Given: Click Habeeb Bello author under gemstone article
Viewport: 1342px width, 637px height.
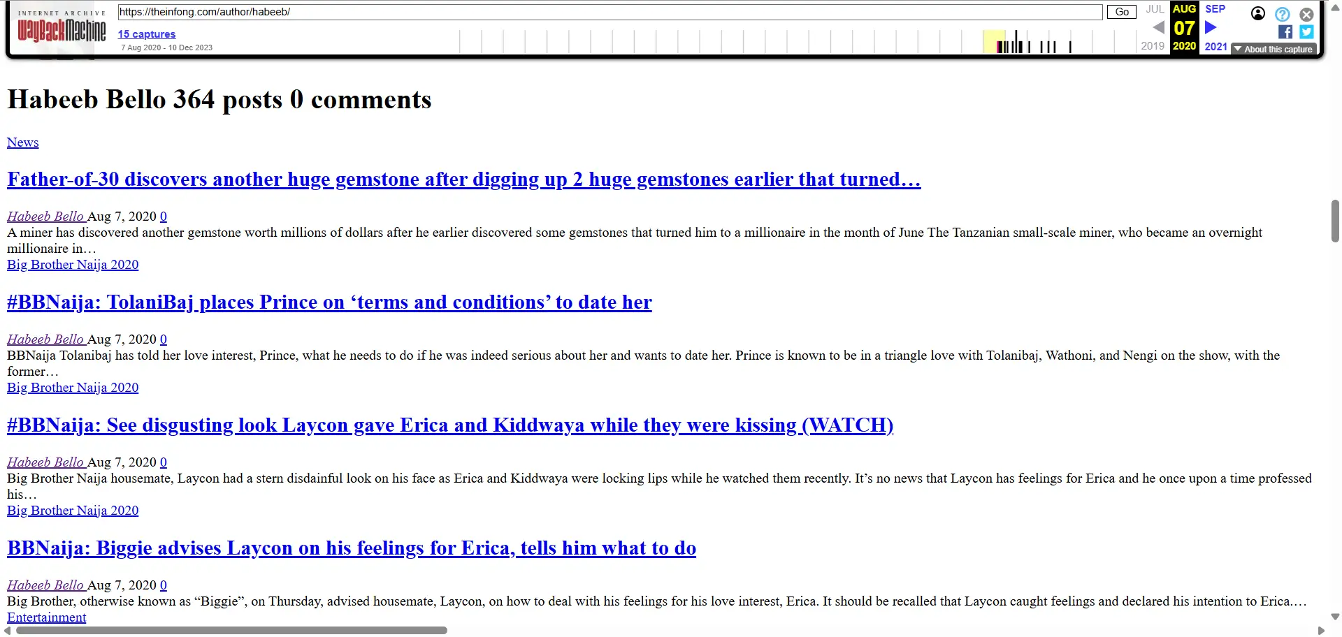Looking at the screenshot, I should coord(45,217).
